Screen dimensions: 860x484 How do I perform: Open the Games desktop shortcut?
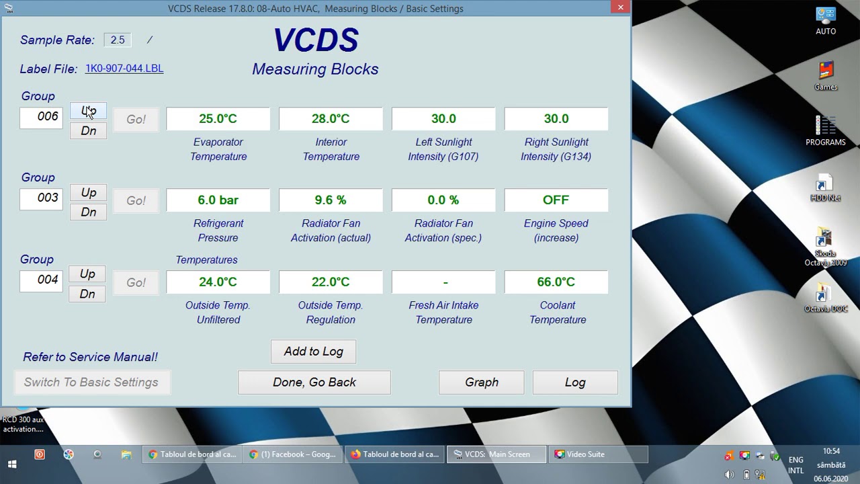826,76
